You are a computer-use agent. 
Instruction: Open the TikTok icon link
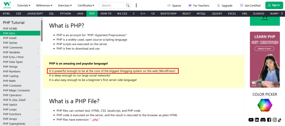click(x=279, y=120)
